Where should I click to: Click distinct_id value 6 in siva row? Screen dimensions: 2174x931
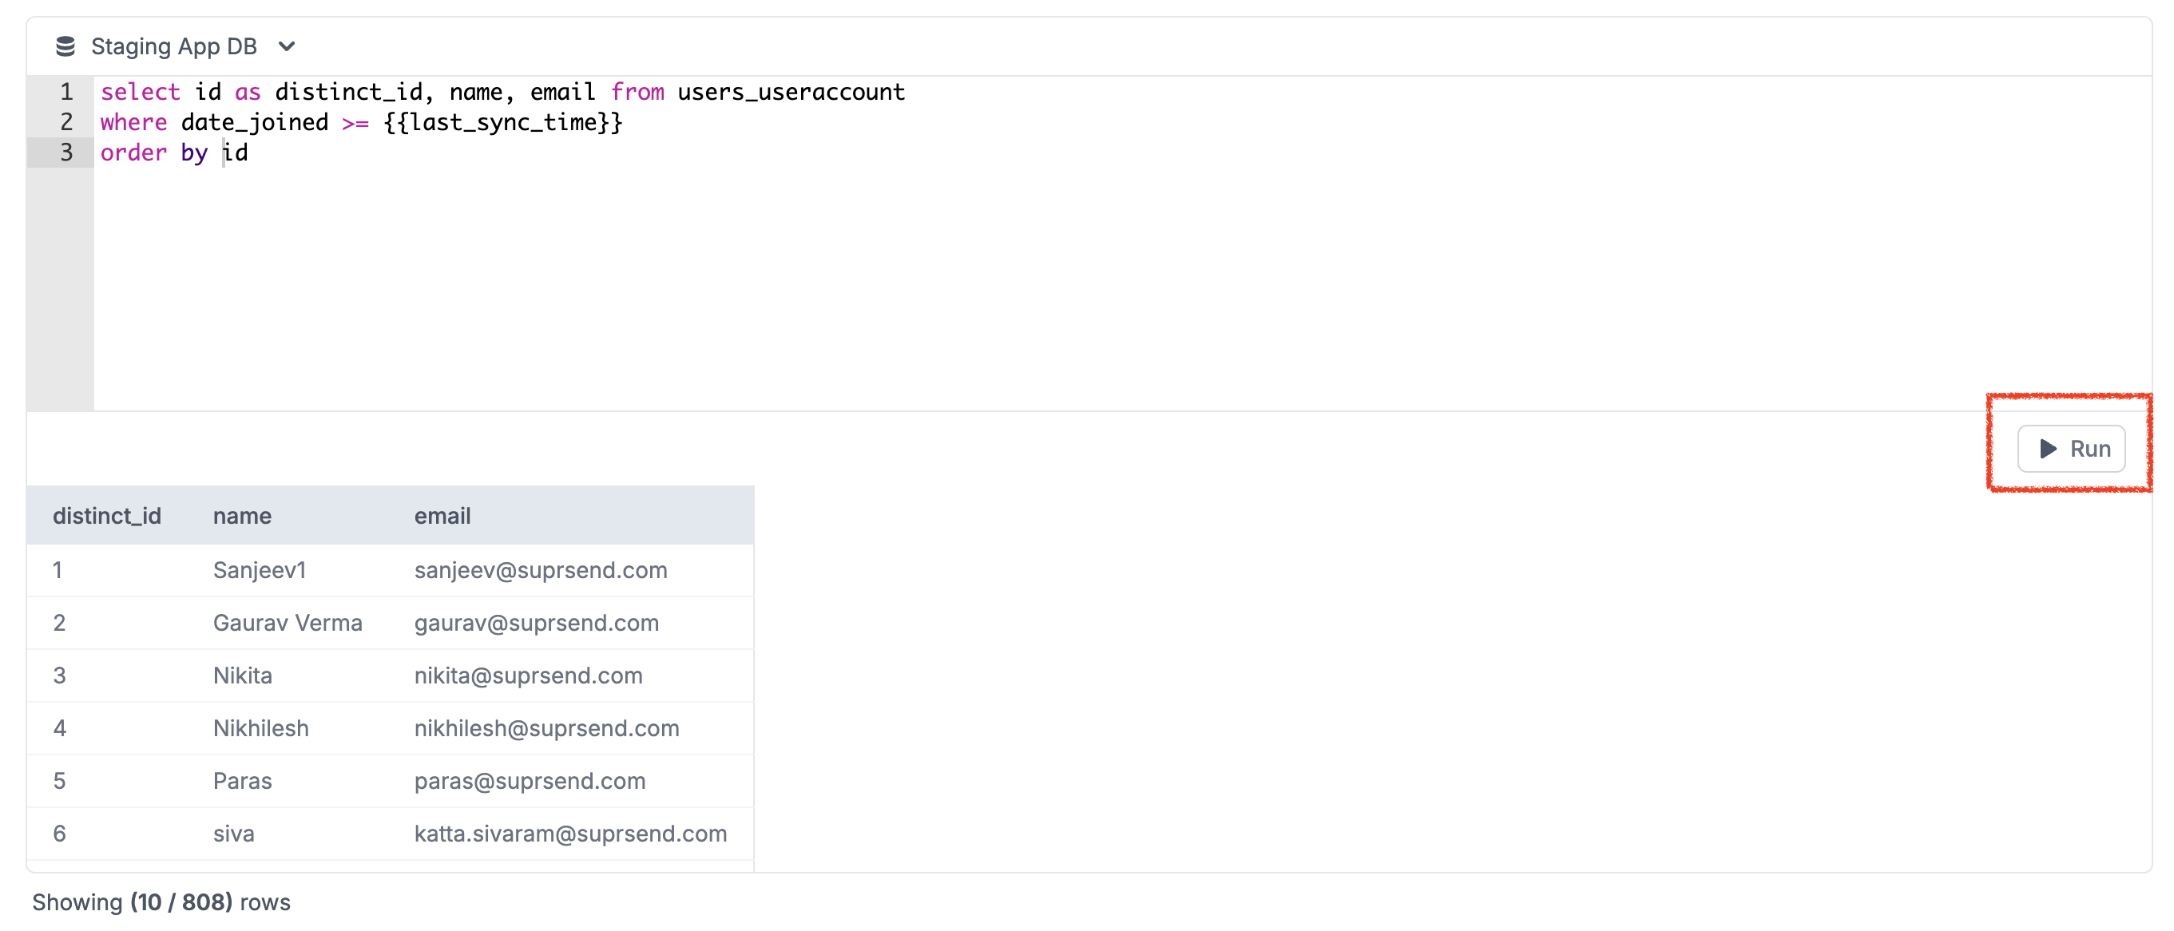click(59, 834)
